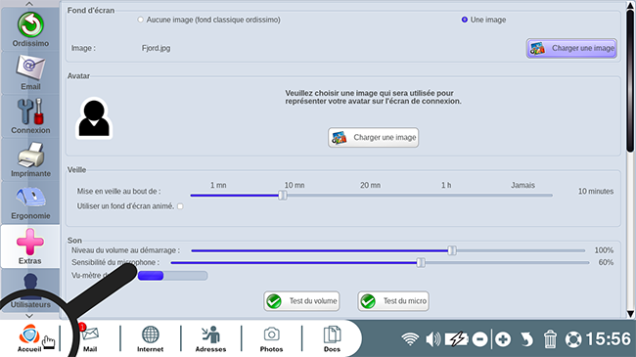
Task: Open the Utilisateurs settings section
Action: (x=30, y=290)
